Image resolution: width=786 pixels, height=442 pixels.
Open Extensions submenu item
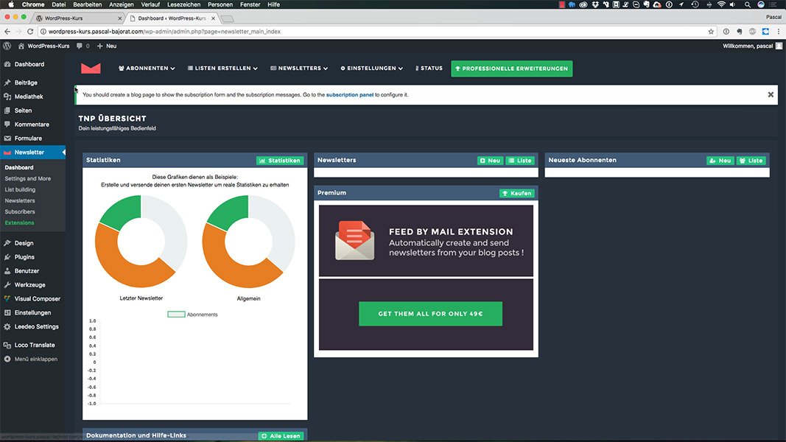(x=20, y=222)
